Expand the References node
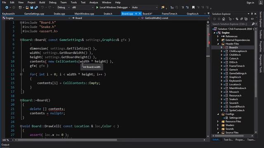This screenshot has width=264, height=148. (x=218, y=37)
